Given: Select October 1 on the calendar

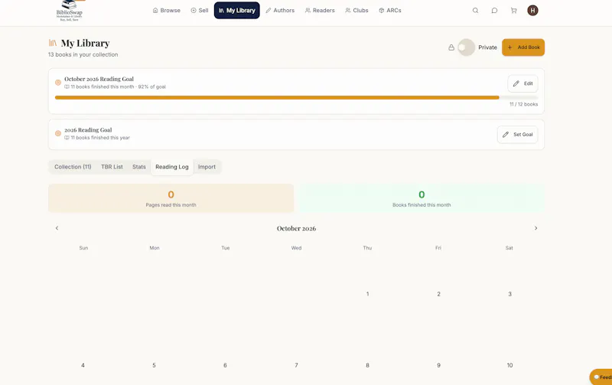Looking at the screenshot, I should (x=367, y=294).
